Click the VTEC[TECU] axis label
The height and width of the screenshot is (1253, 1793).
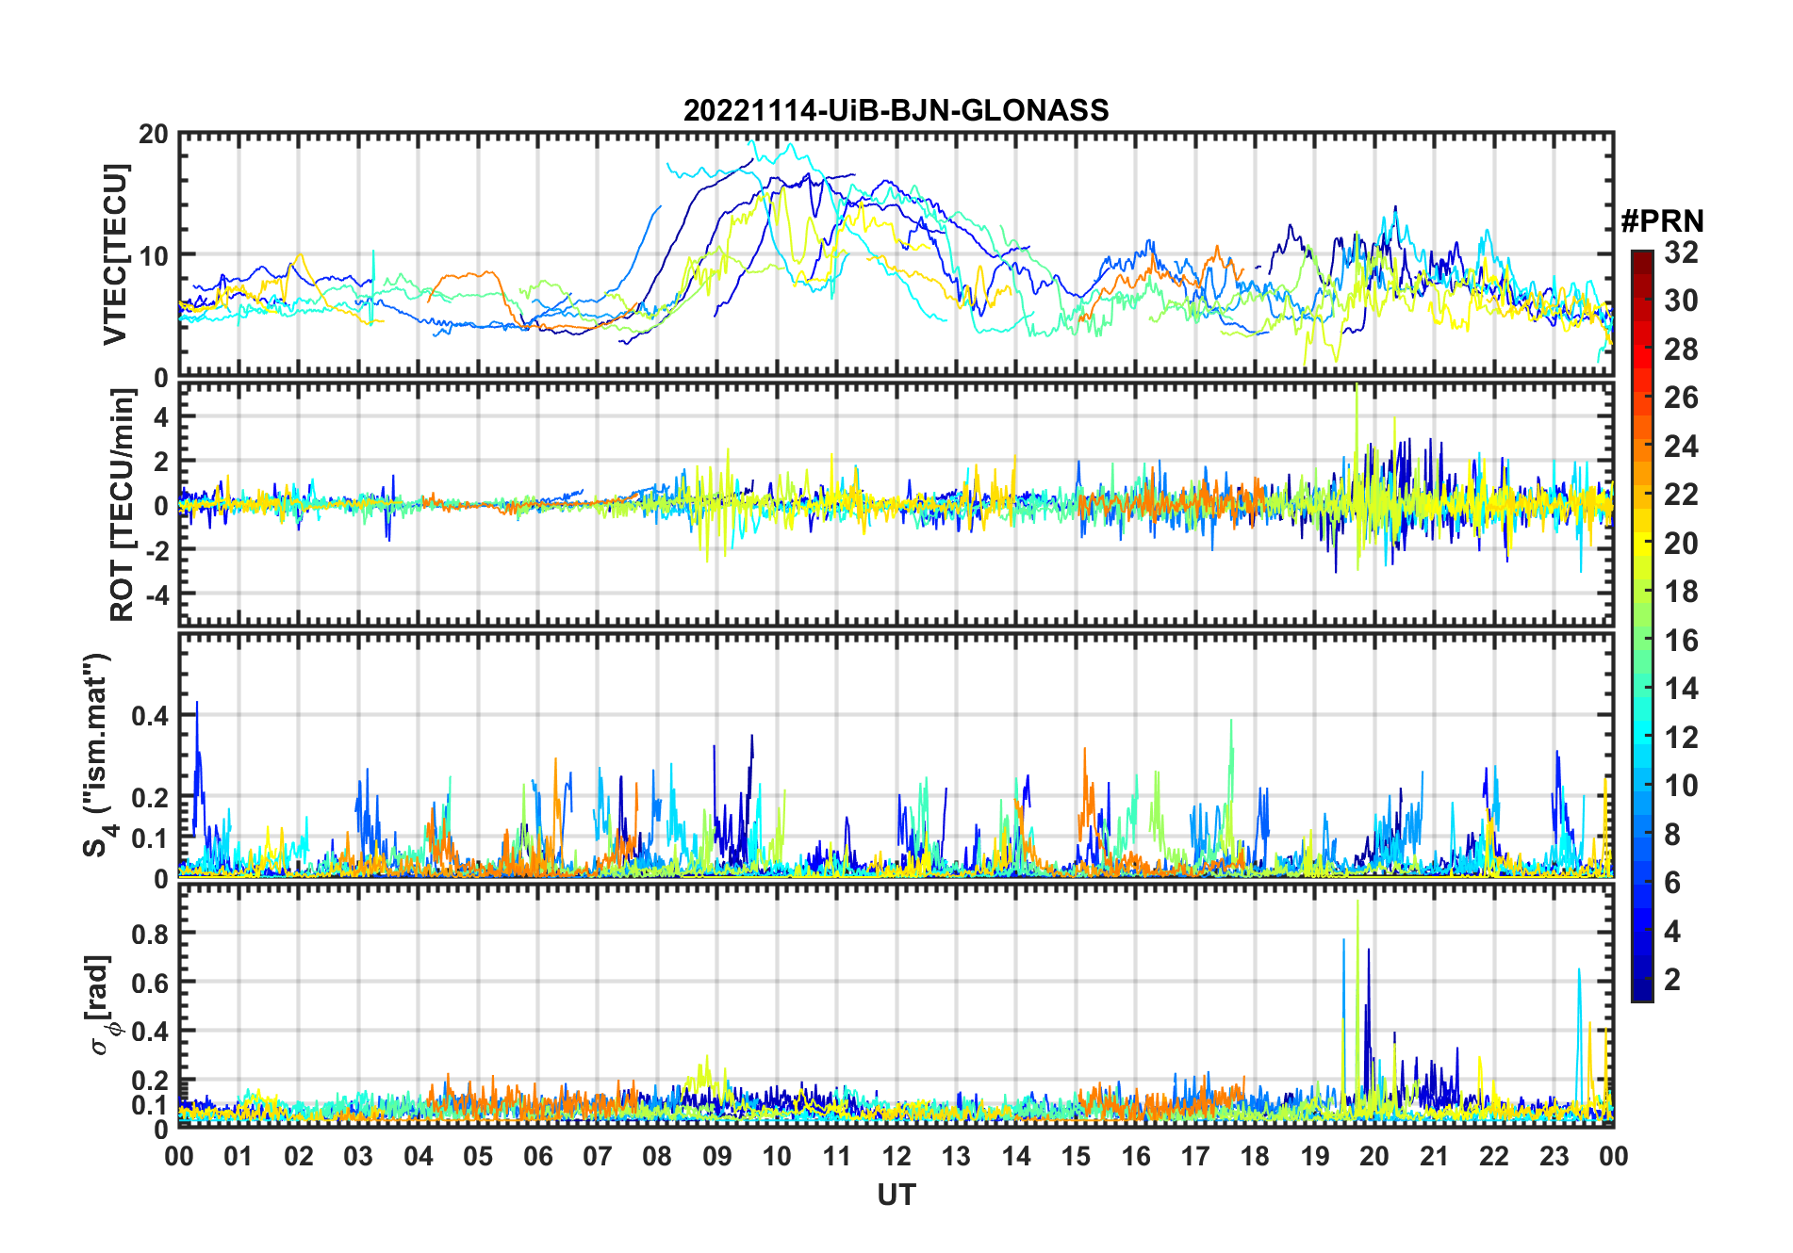coord(115,254)
